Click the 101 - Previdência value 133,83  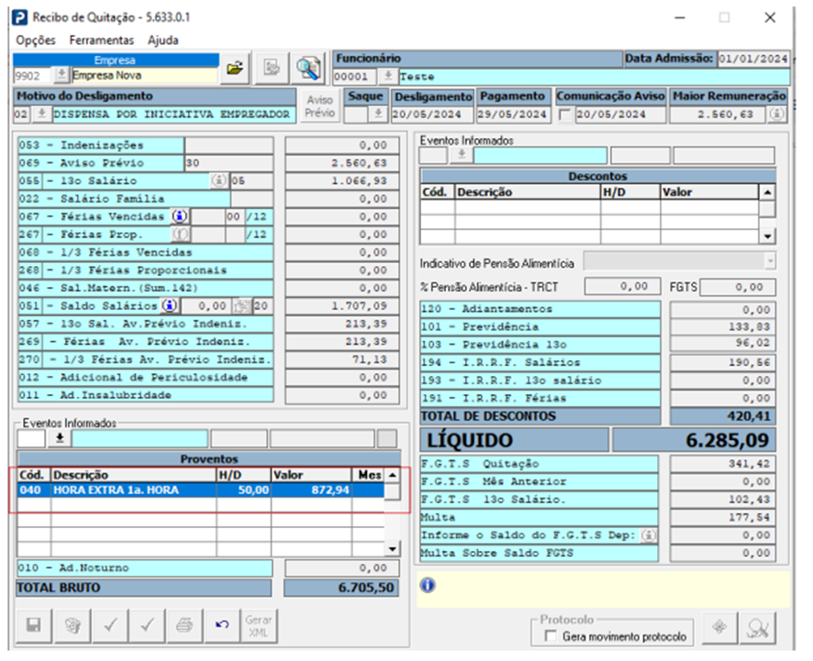coord(723,326)
